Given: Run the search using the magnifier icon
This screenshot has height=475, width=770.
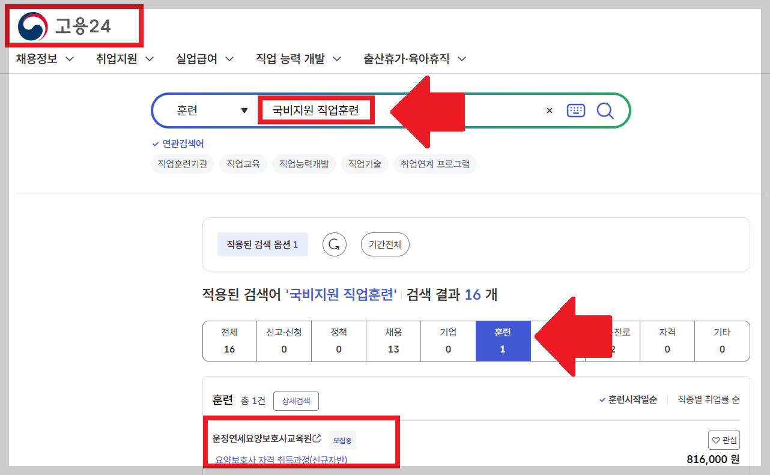Looking at the screenshot, I should (x=605, y=110).
